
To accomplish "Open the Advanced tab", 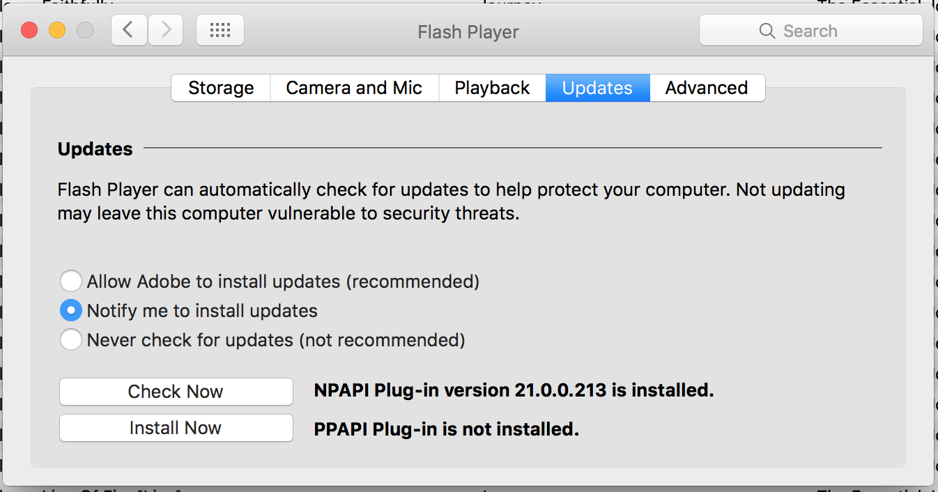I will point(707,88).
